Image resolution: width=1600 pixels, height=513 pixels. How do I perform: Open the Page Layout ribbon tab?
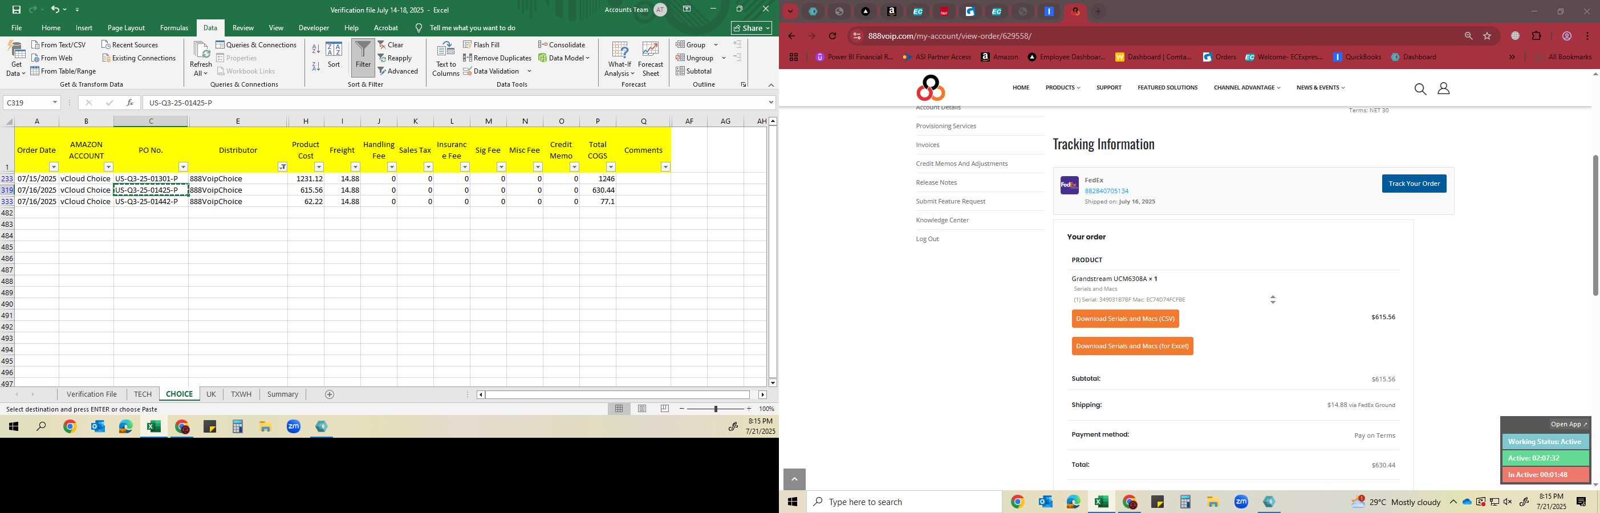point(126,28)
